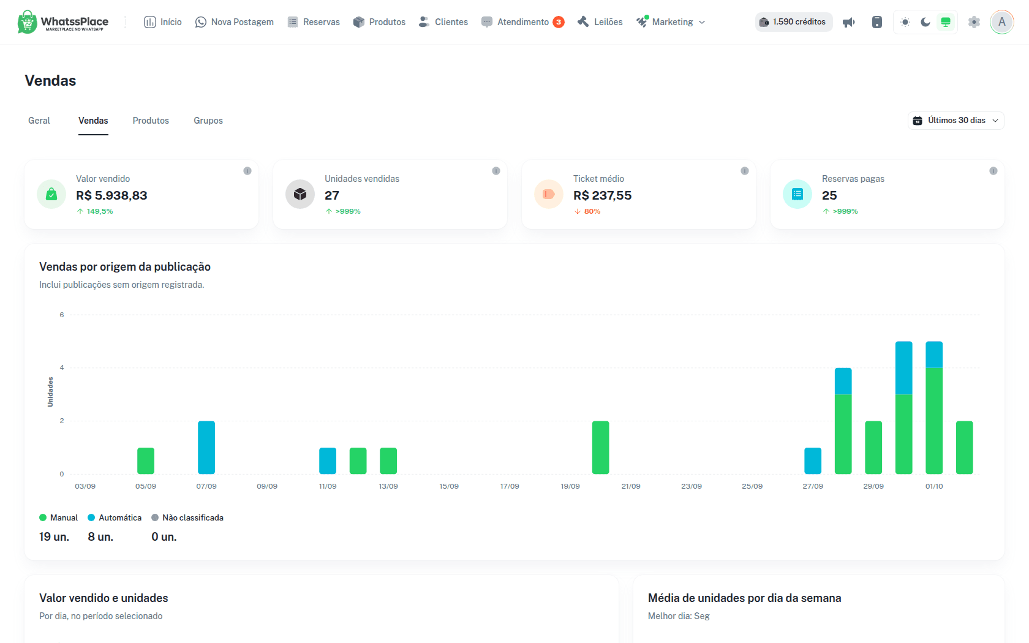The image size is (1029, 643).
Task: Click info icon on Reservas pagas card
Action: (993, 171)
